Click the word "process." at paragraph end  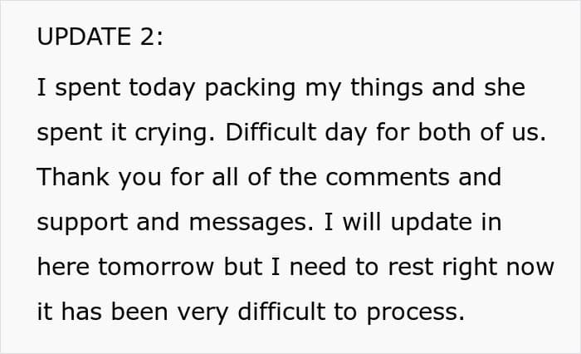[x=415, y=313]
